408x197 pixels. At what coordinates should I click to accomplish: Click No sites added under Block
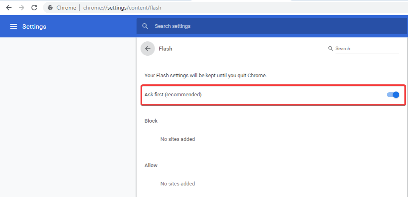(177, 139)
